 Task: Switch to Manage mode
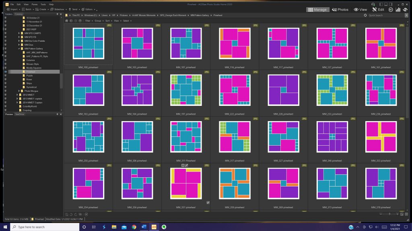[x=317, y=10]
